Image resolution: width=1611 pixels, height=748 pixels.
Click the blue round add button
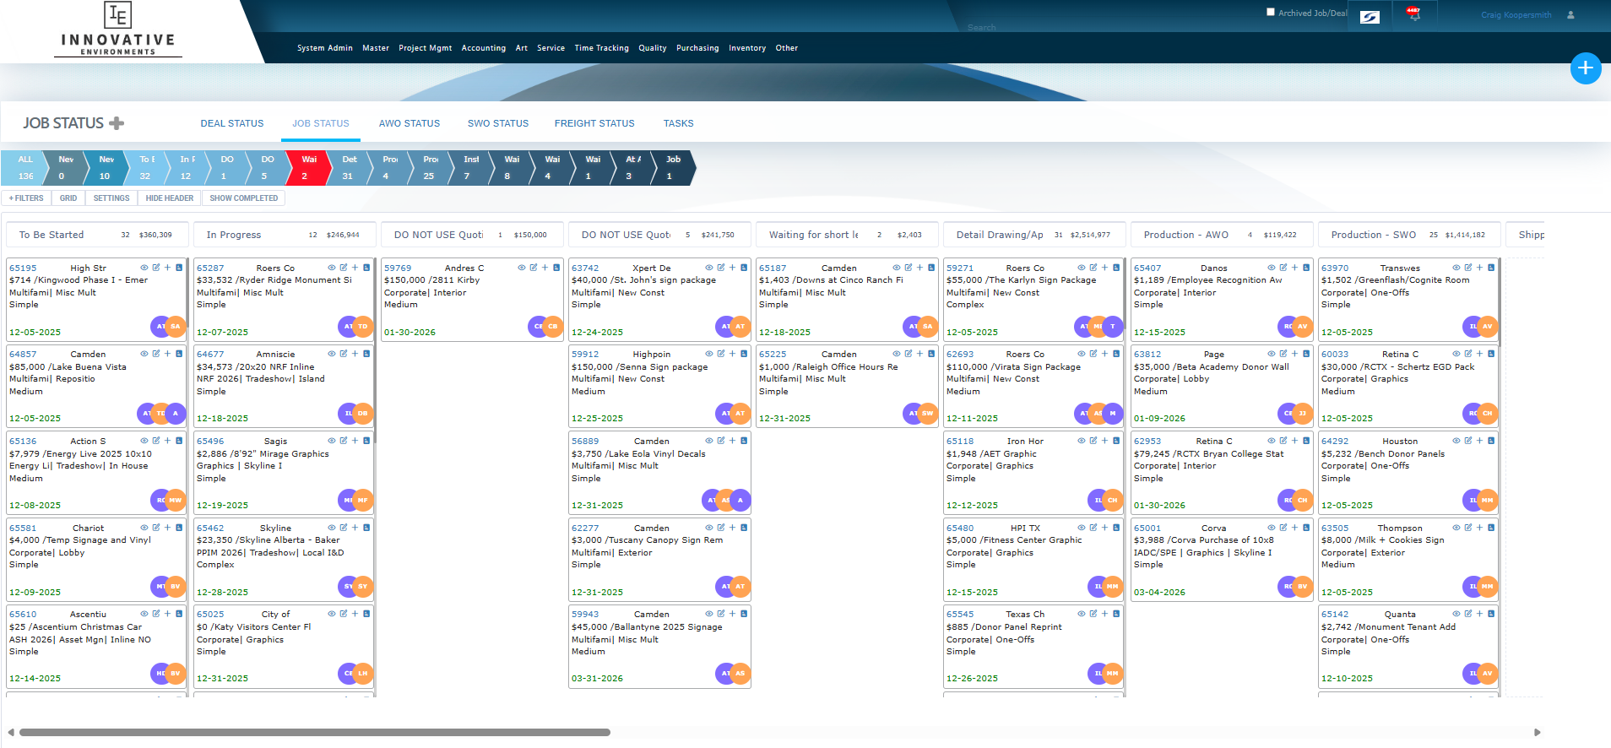(1586, 68)
